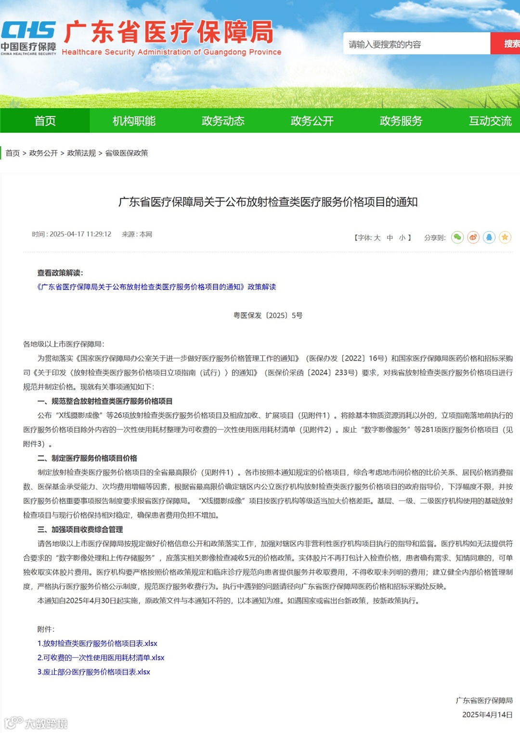Share the article to Weibo
The image size is (520, 733).
[x=473, y=237]
